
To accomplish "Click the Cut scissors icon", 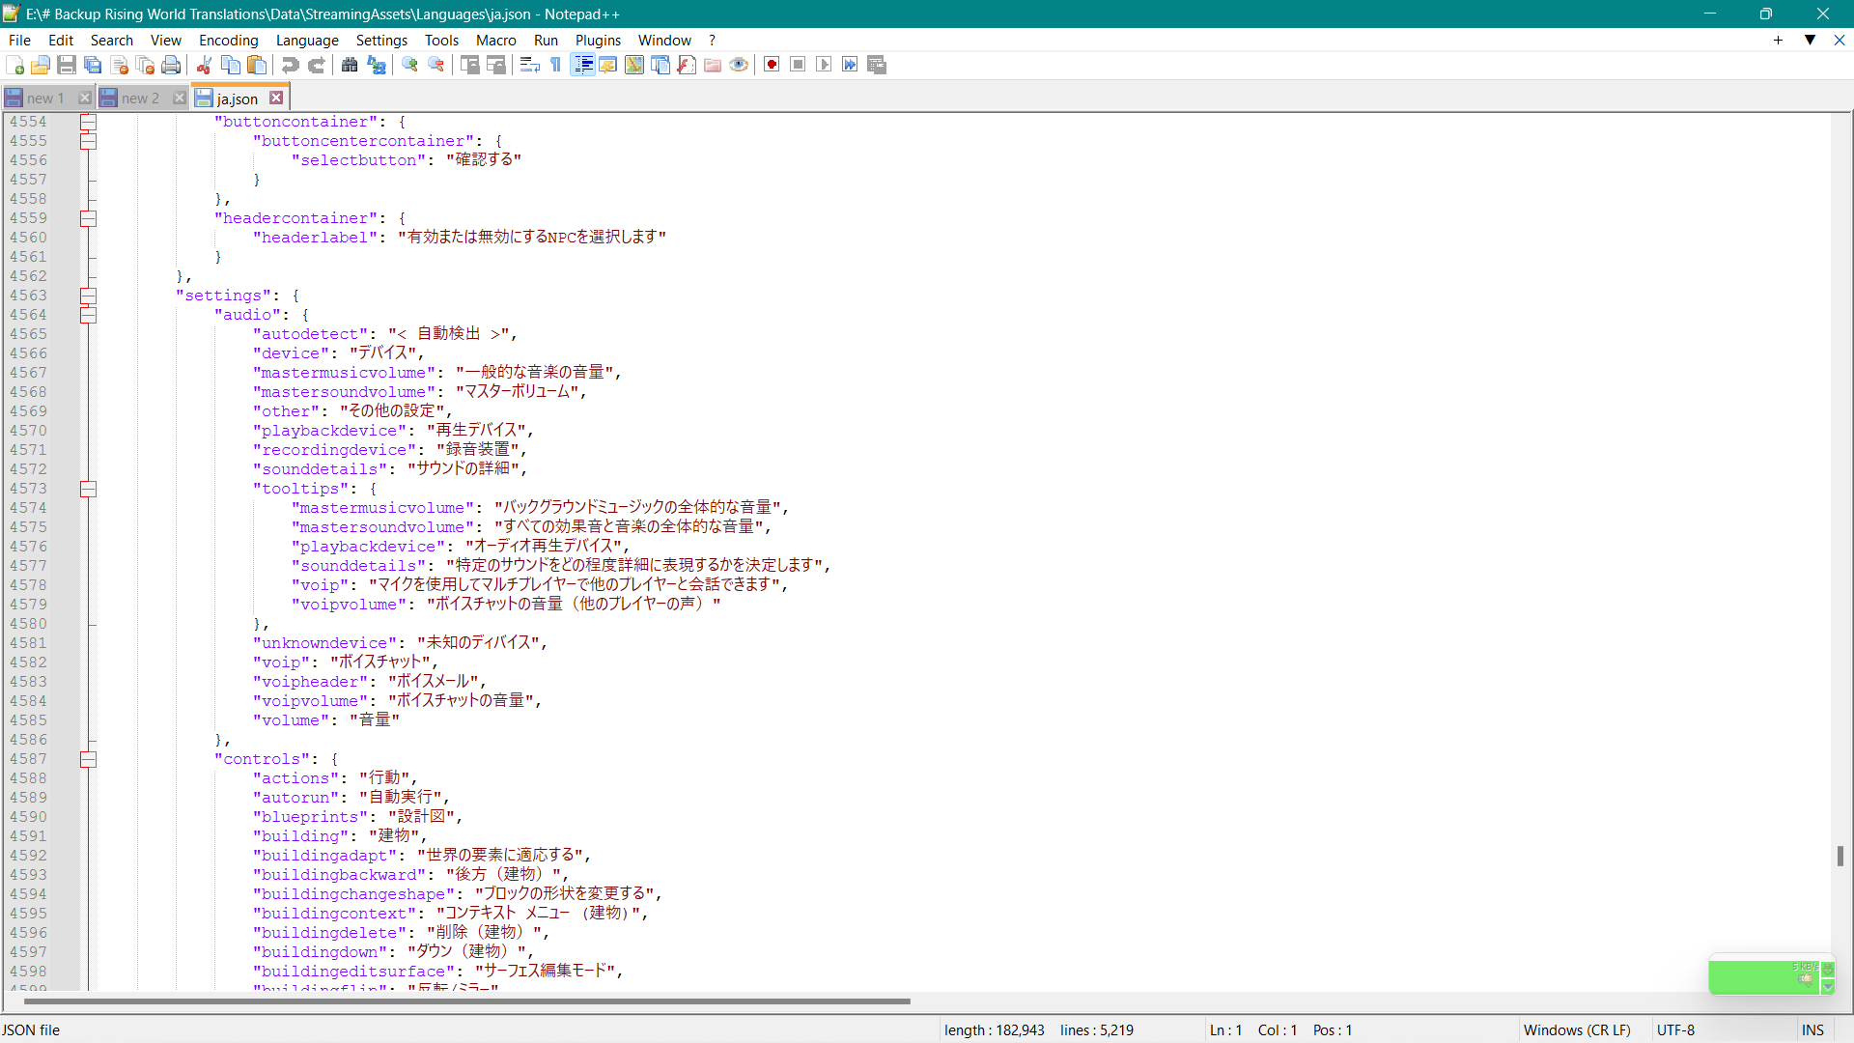I will point(204,65).
